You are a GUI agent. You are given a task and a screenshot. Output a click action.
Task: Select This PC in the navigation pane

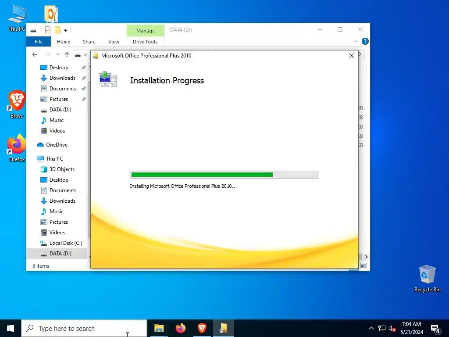(54, 159)
